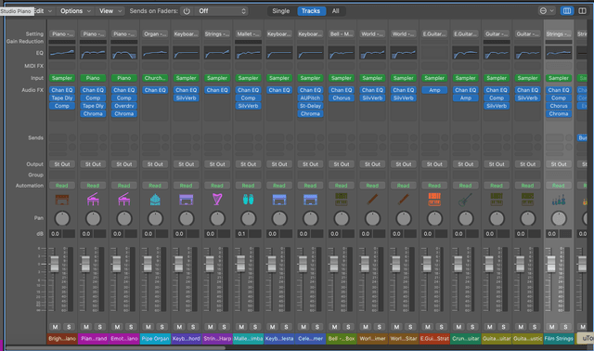594x351 pixels.
Task: Click the 0.1 dB value on Malle...imba strip
Action: click(242, 234)
